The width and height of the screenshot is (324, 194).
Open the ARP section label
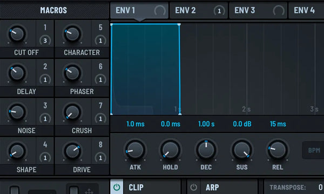[212, 188]
